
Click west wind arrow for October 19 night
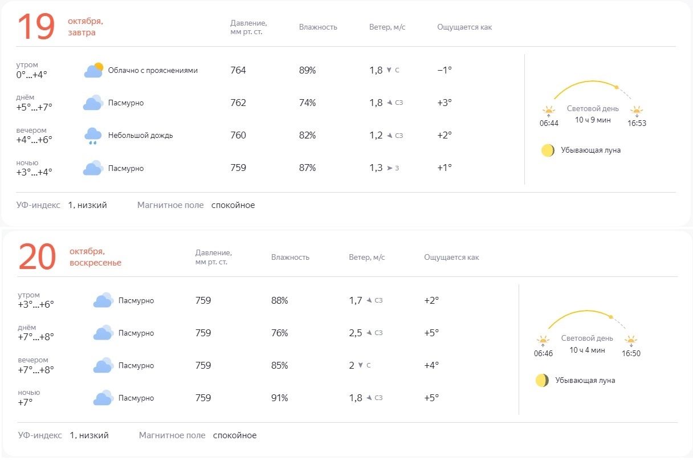point(389,168)
